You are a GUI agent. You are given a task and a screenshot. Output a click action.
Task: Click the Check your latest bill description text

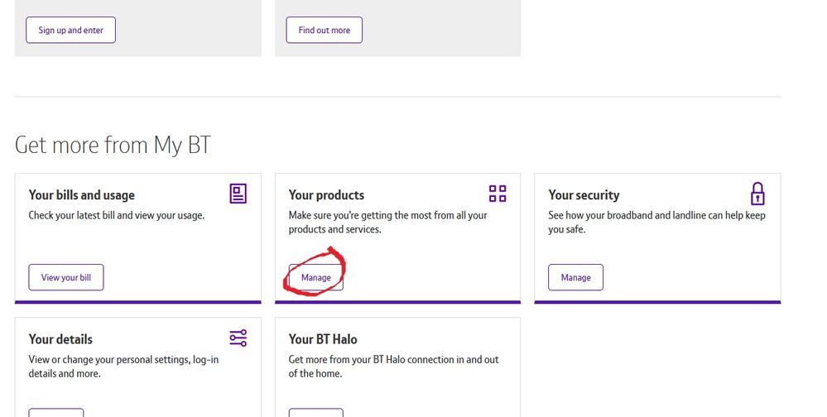pyautogui.click(x=117, y=216)
